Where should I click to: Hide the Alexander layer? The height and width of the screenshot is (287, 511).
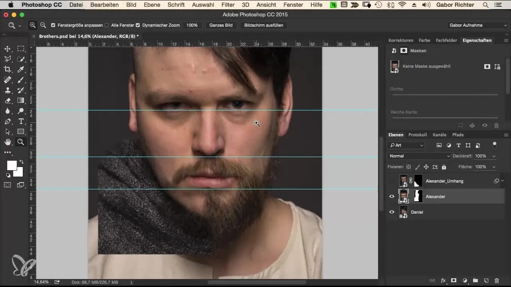392,197
